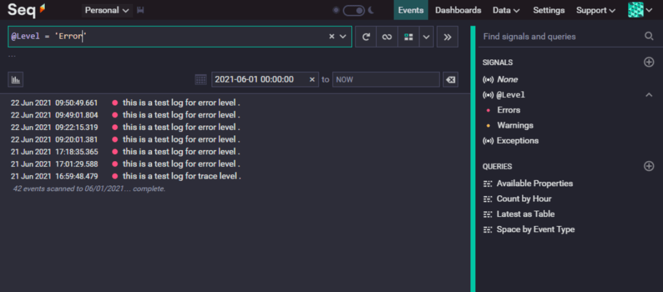Open the calendar date picker

201,79
